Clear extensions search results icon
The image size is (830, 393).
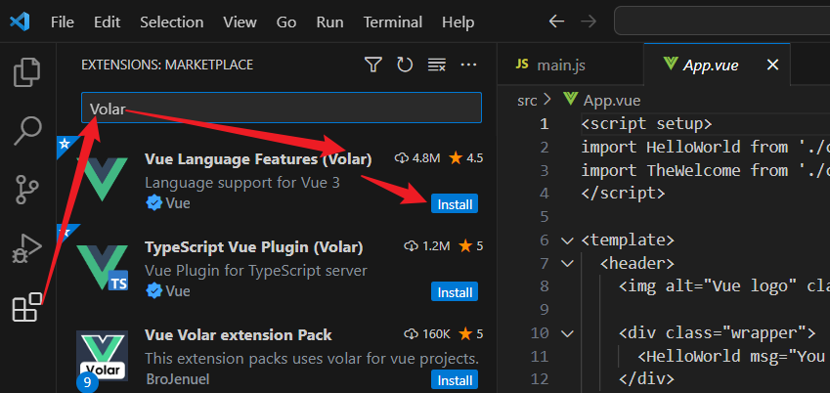click(437, 65)
